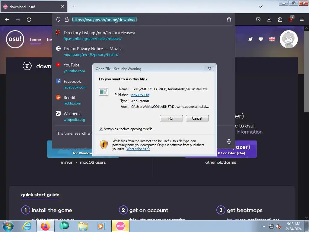Launch Internet Explorer from the taskbar
309x232 pixels.
27,226
